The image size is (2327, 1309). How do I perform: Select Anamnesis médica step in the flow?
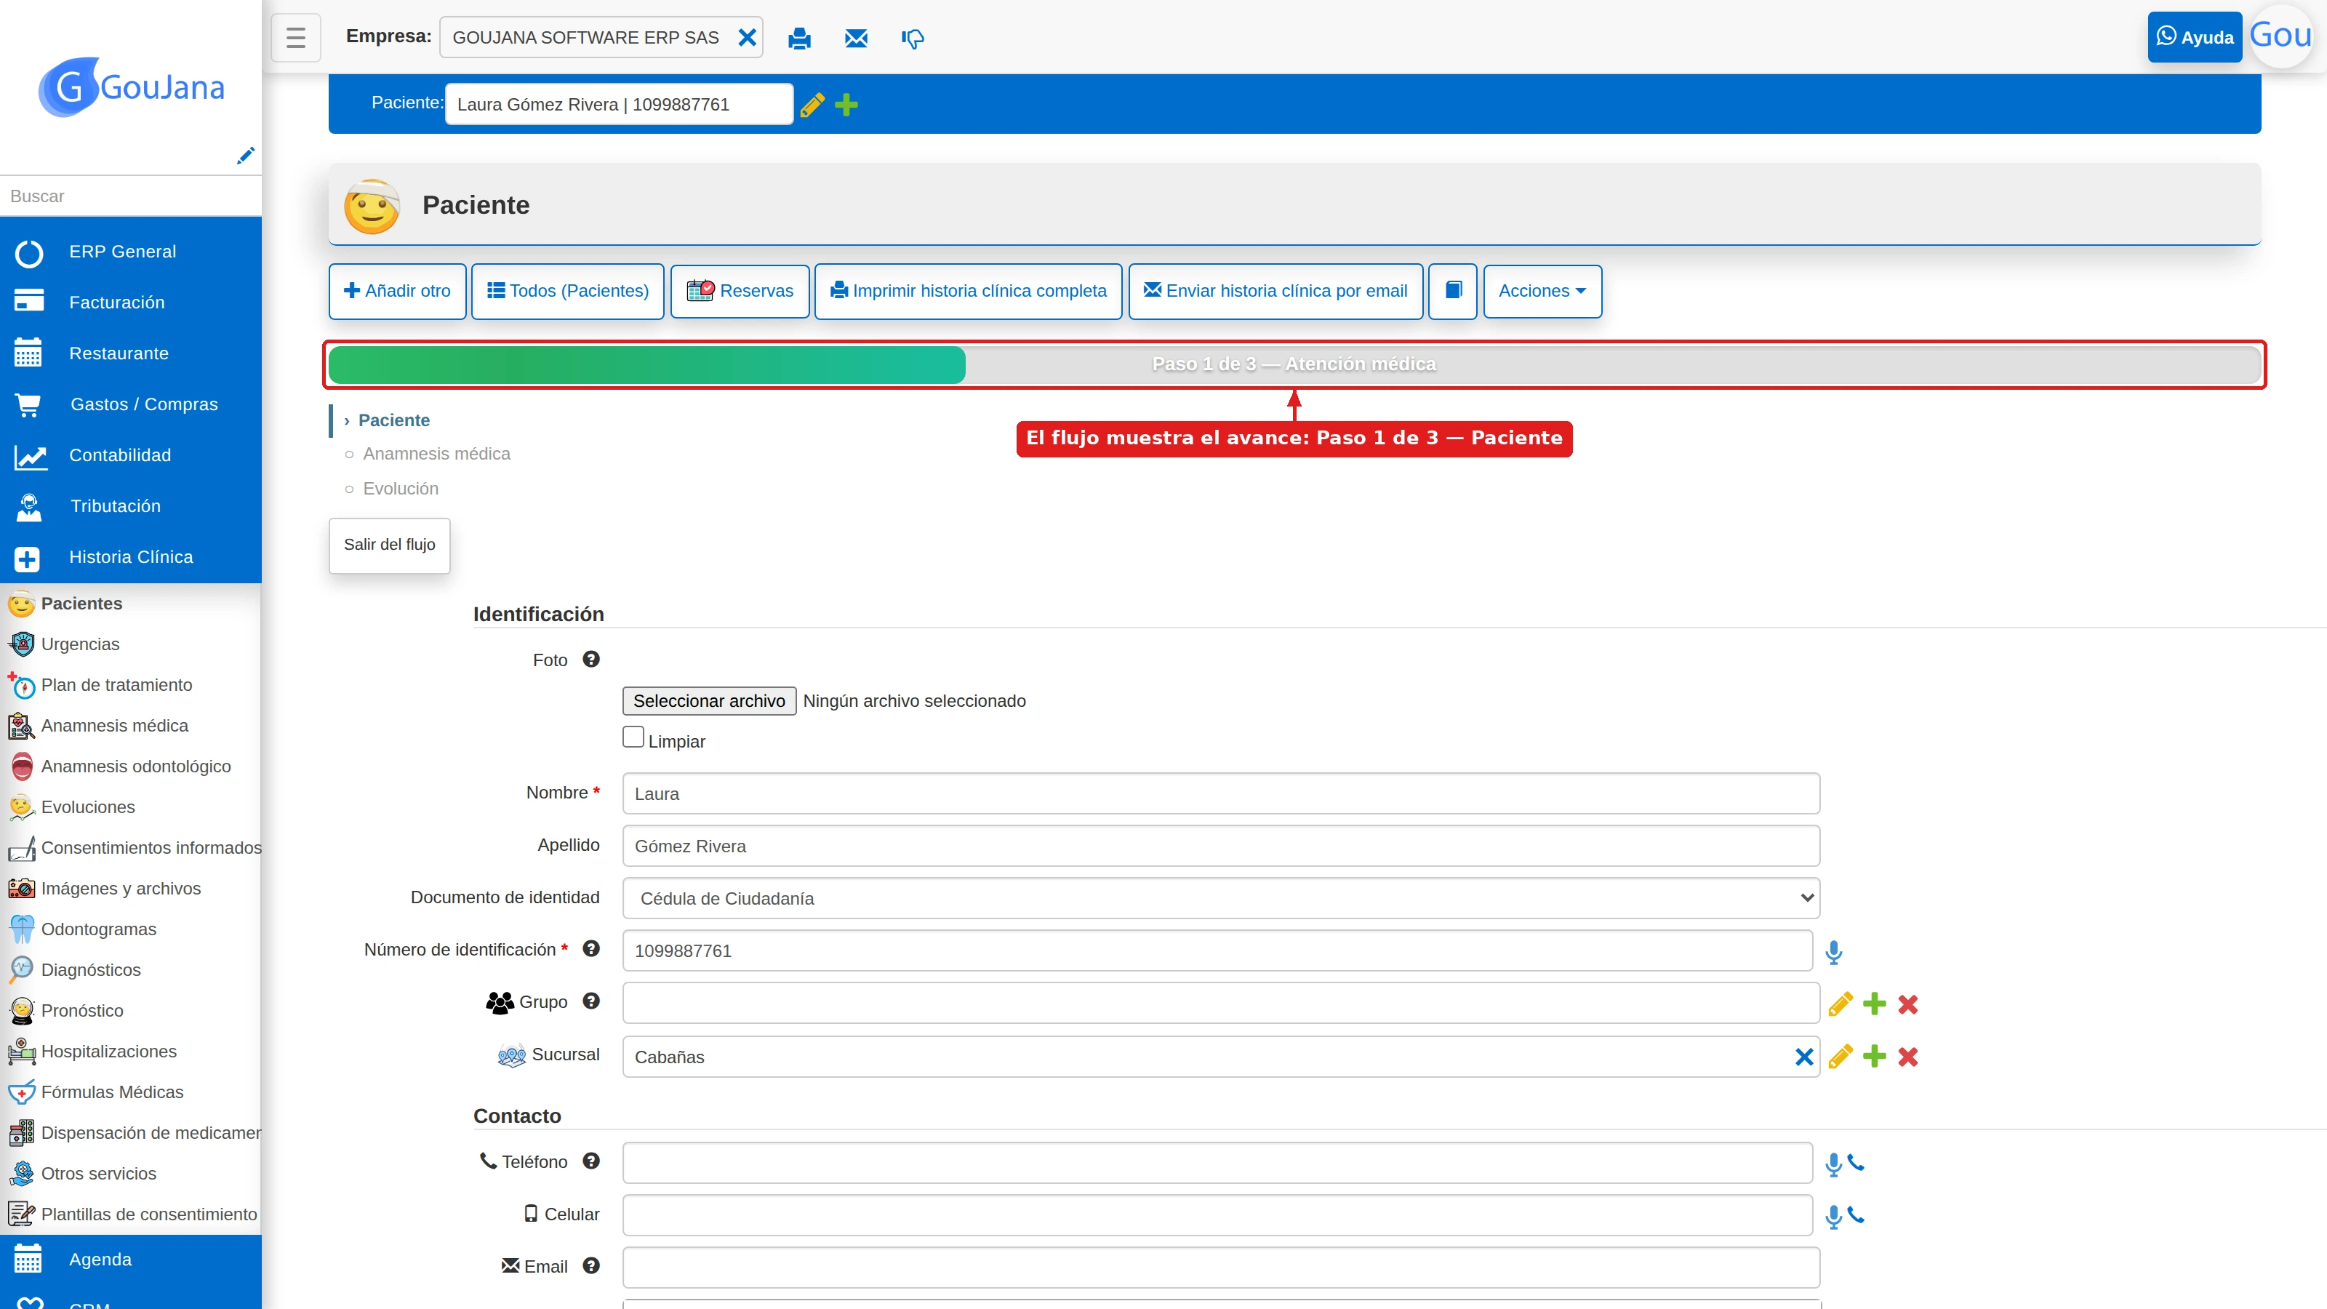436,454
